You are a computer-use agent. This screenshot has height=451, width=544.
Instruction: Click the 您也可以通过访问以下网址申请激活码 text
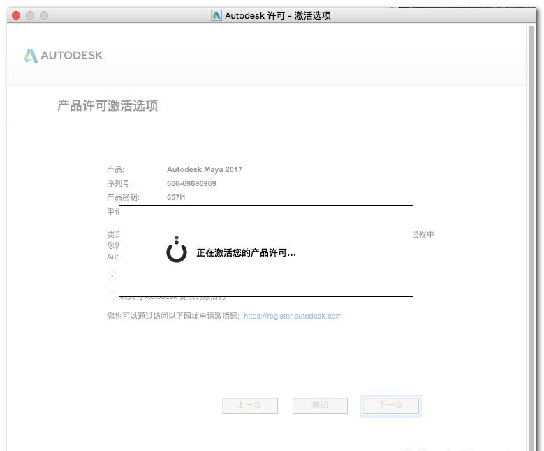coord(173,316)
